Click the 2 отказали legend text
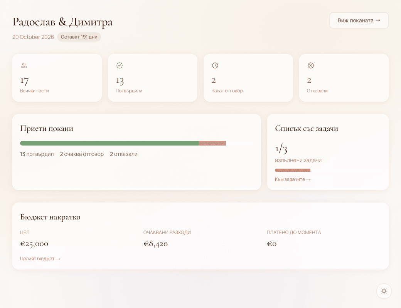401x308 pixels. click(124, 154)
